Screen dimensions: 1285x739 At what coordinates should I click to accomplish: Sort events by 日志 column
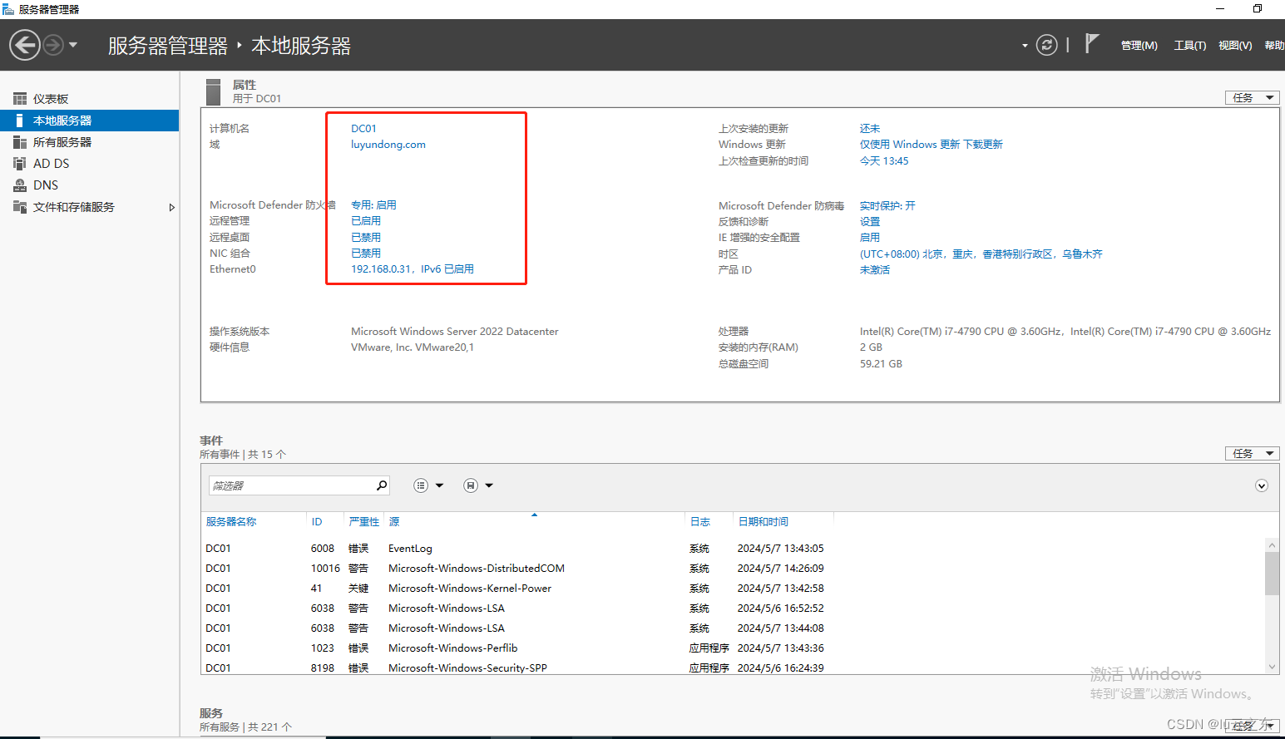[699, 522]
